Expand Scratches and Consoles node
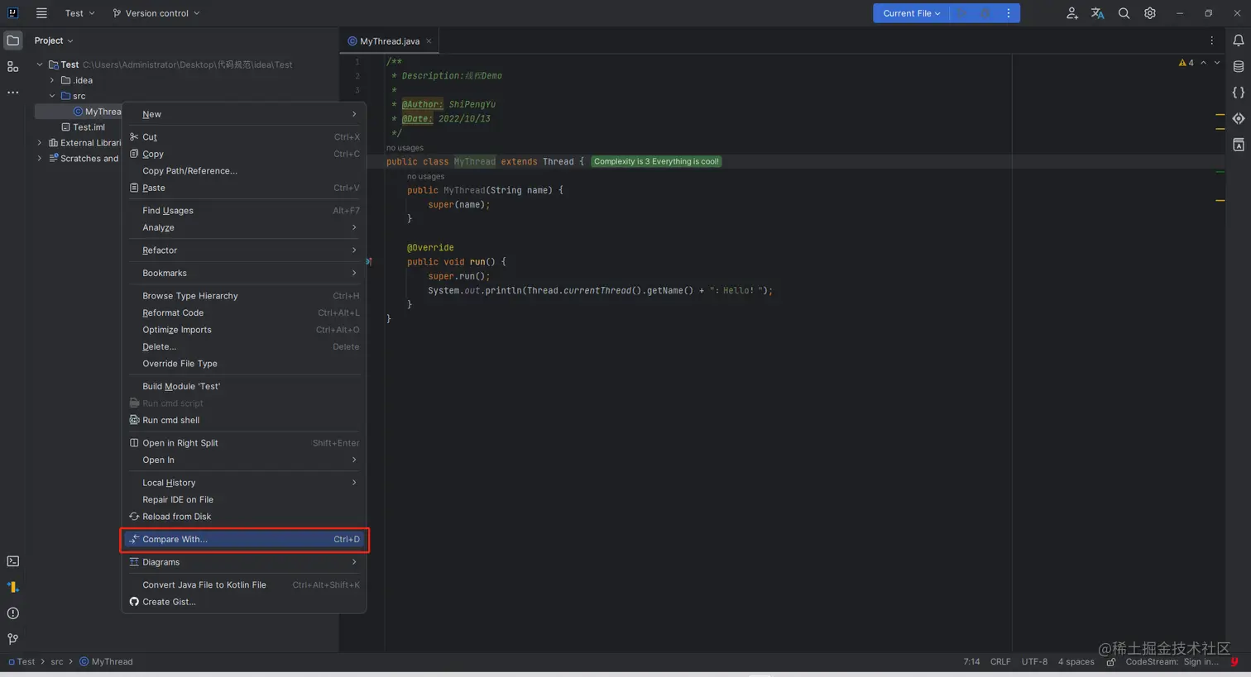The width and height of the screenshot is (1251, 677). (39, 159)
